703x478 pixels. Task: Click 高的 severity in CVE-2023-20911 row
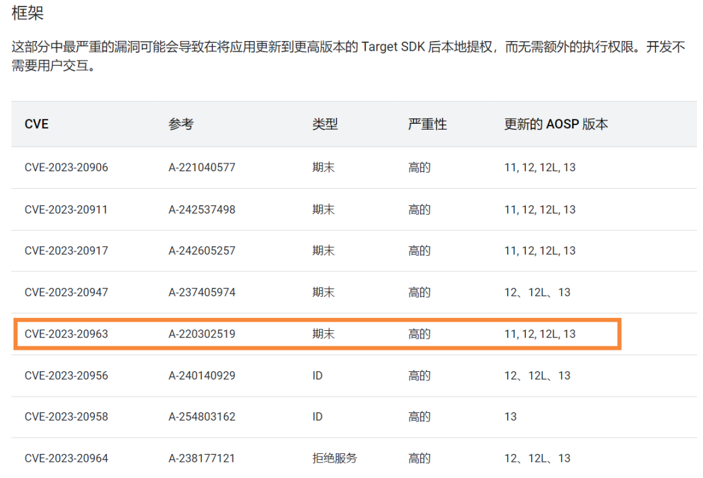coord(419,210)
